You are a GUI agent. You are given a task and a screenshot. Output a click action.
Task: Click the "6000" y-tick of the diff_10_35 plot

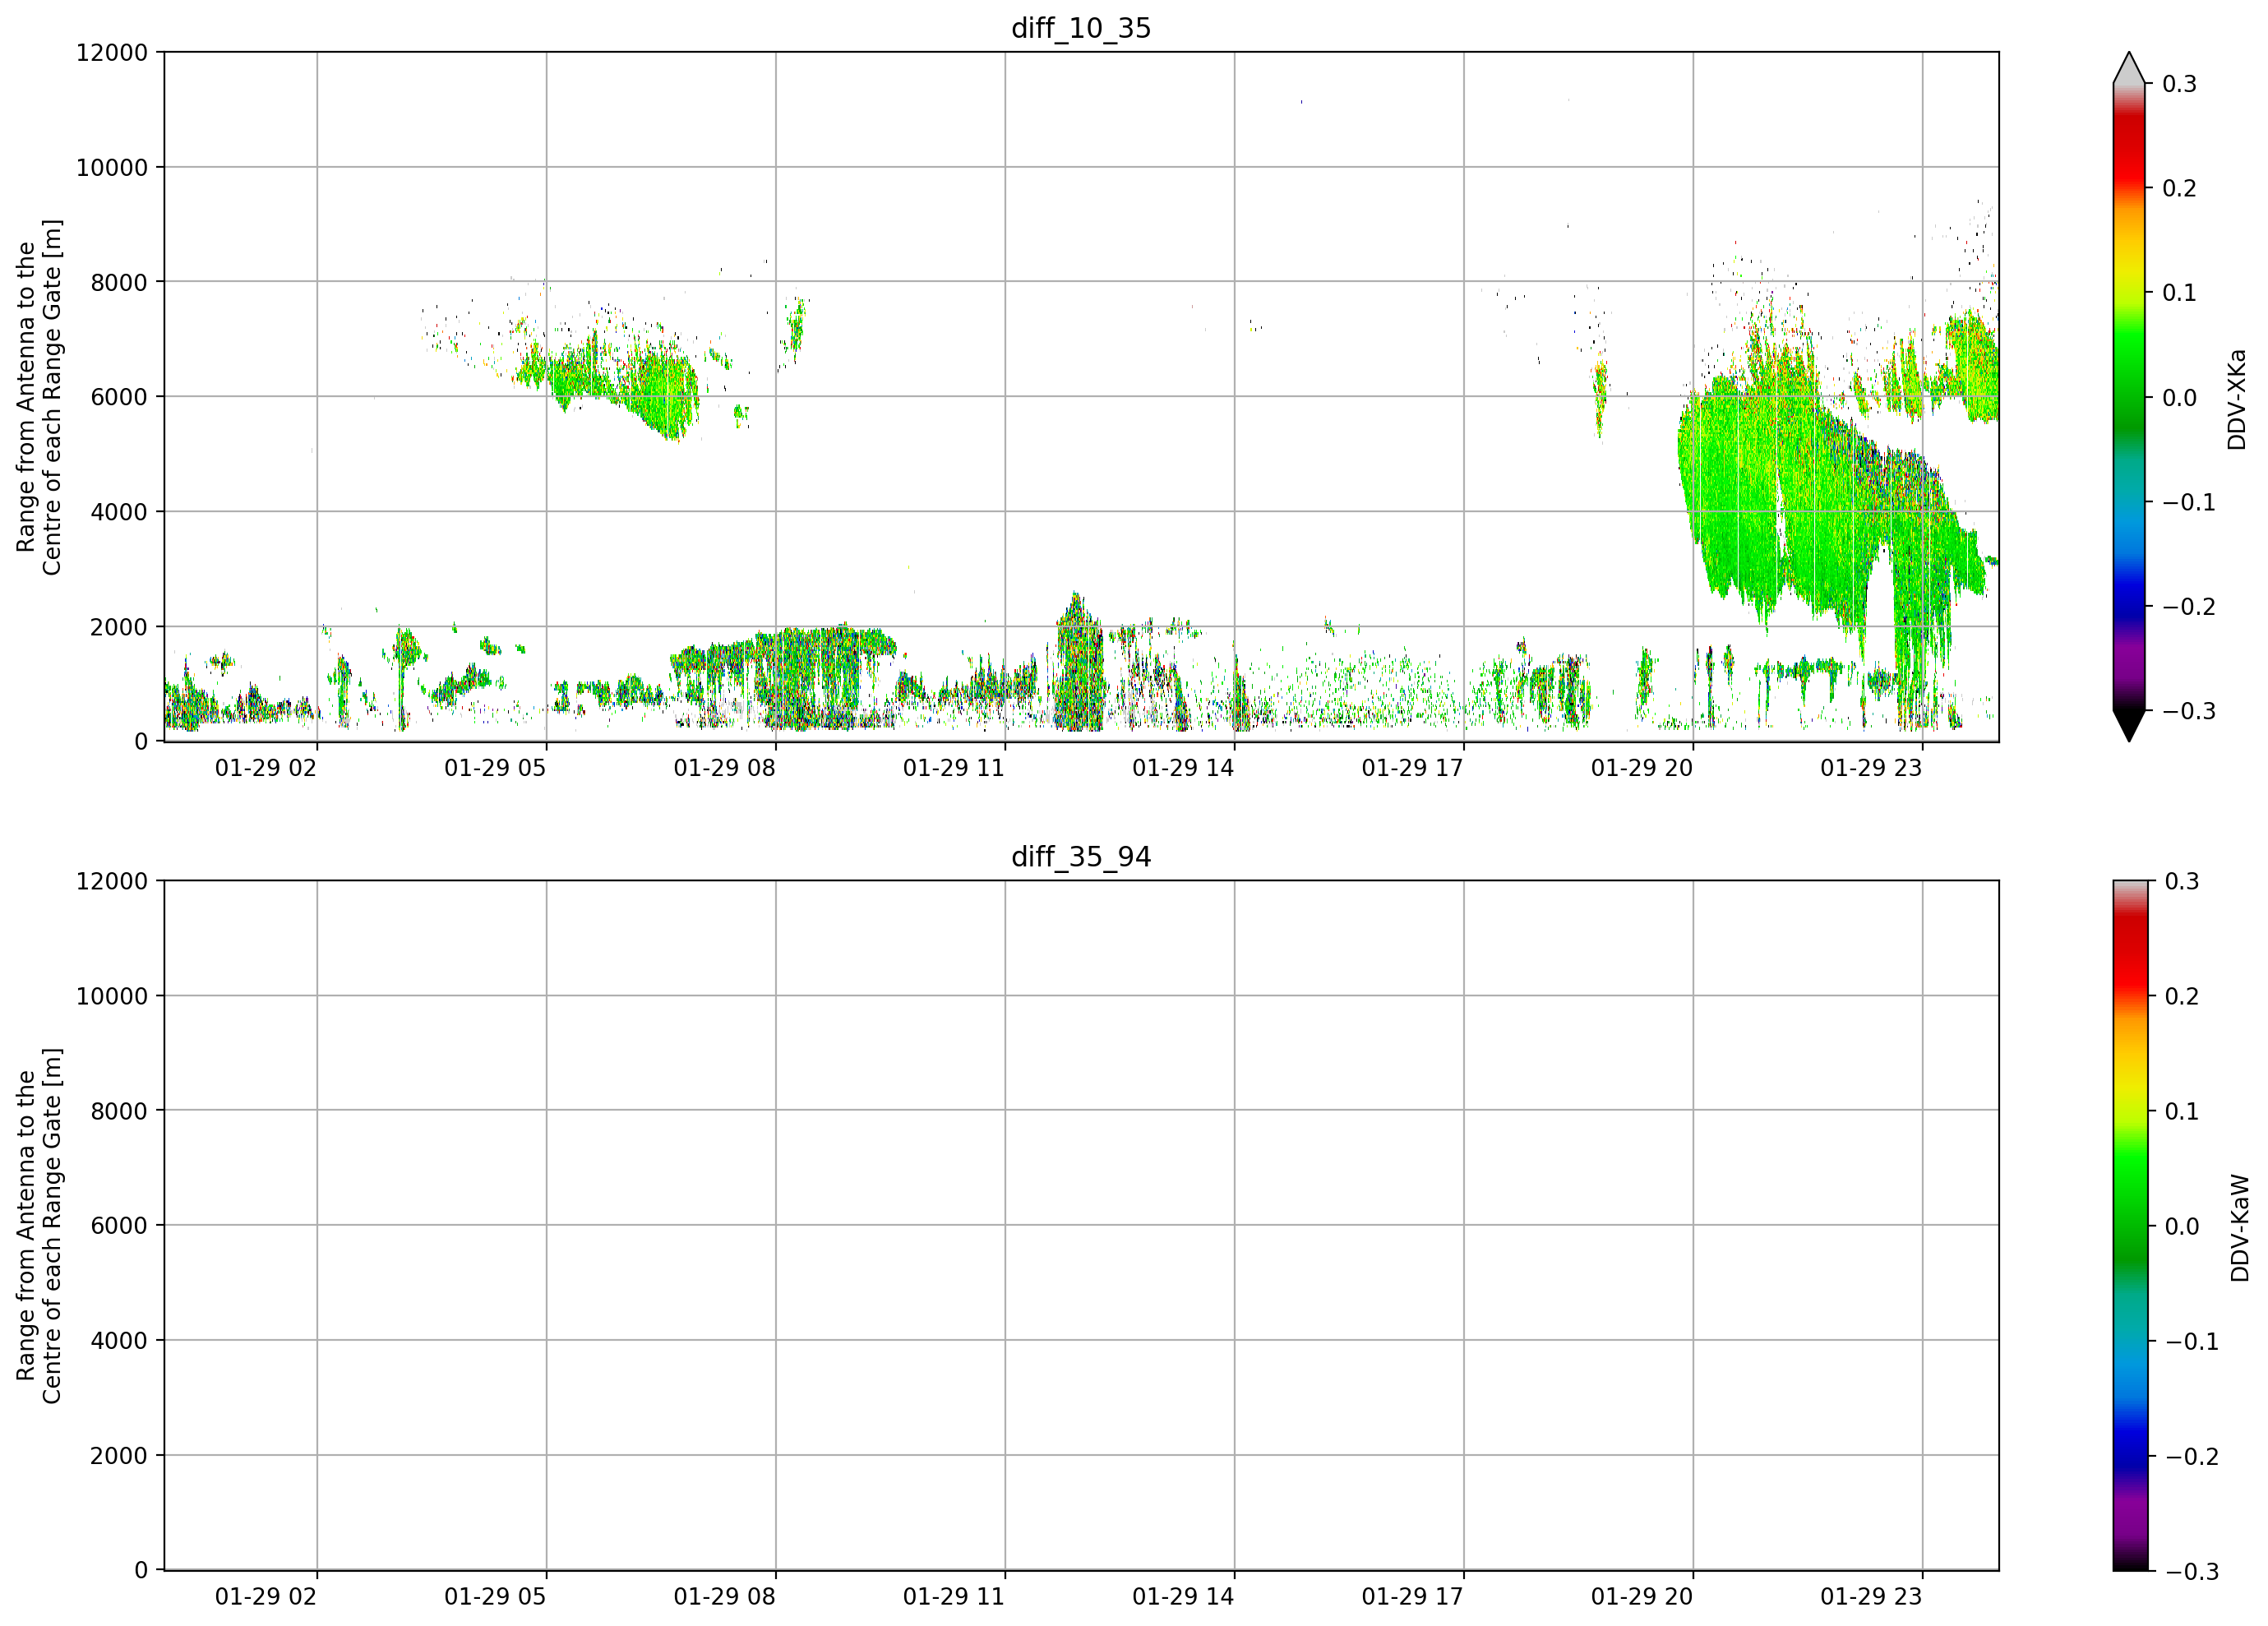pyautogui.click(x=119, y=397)
